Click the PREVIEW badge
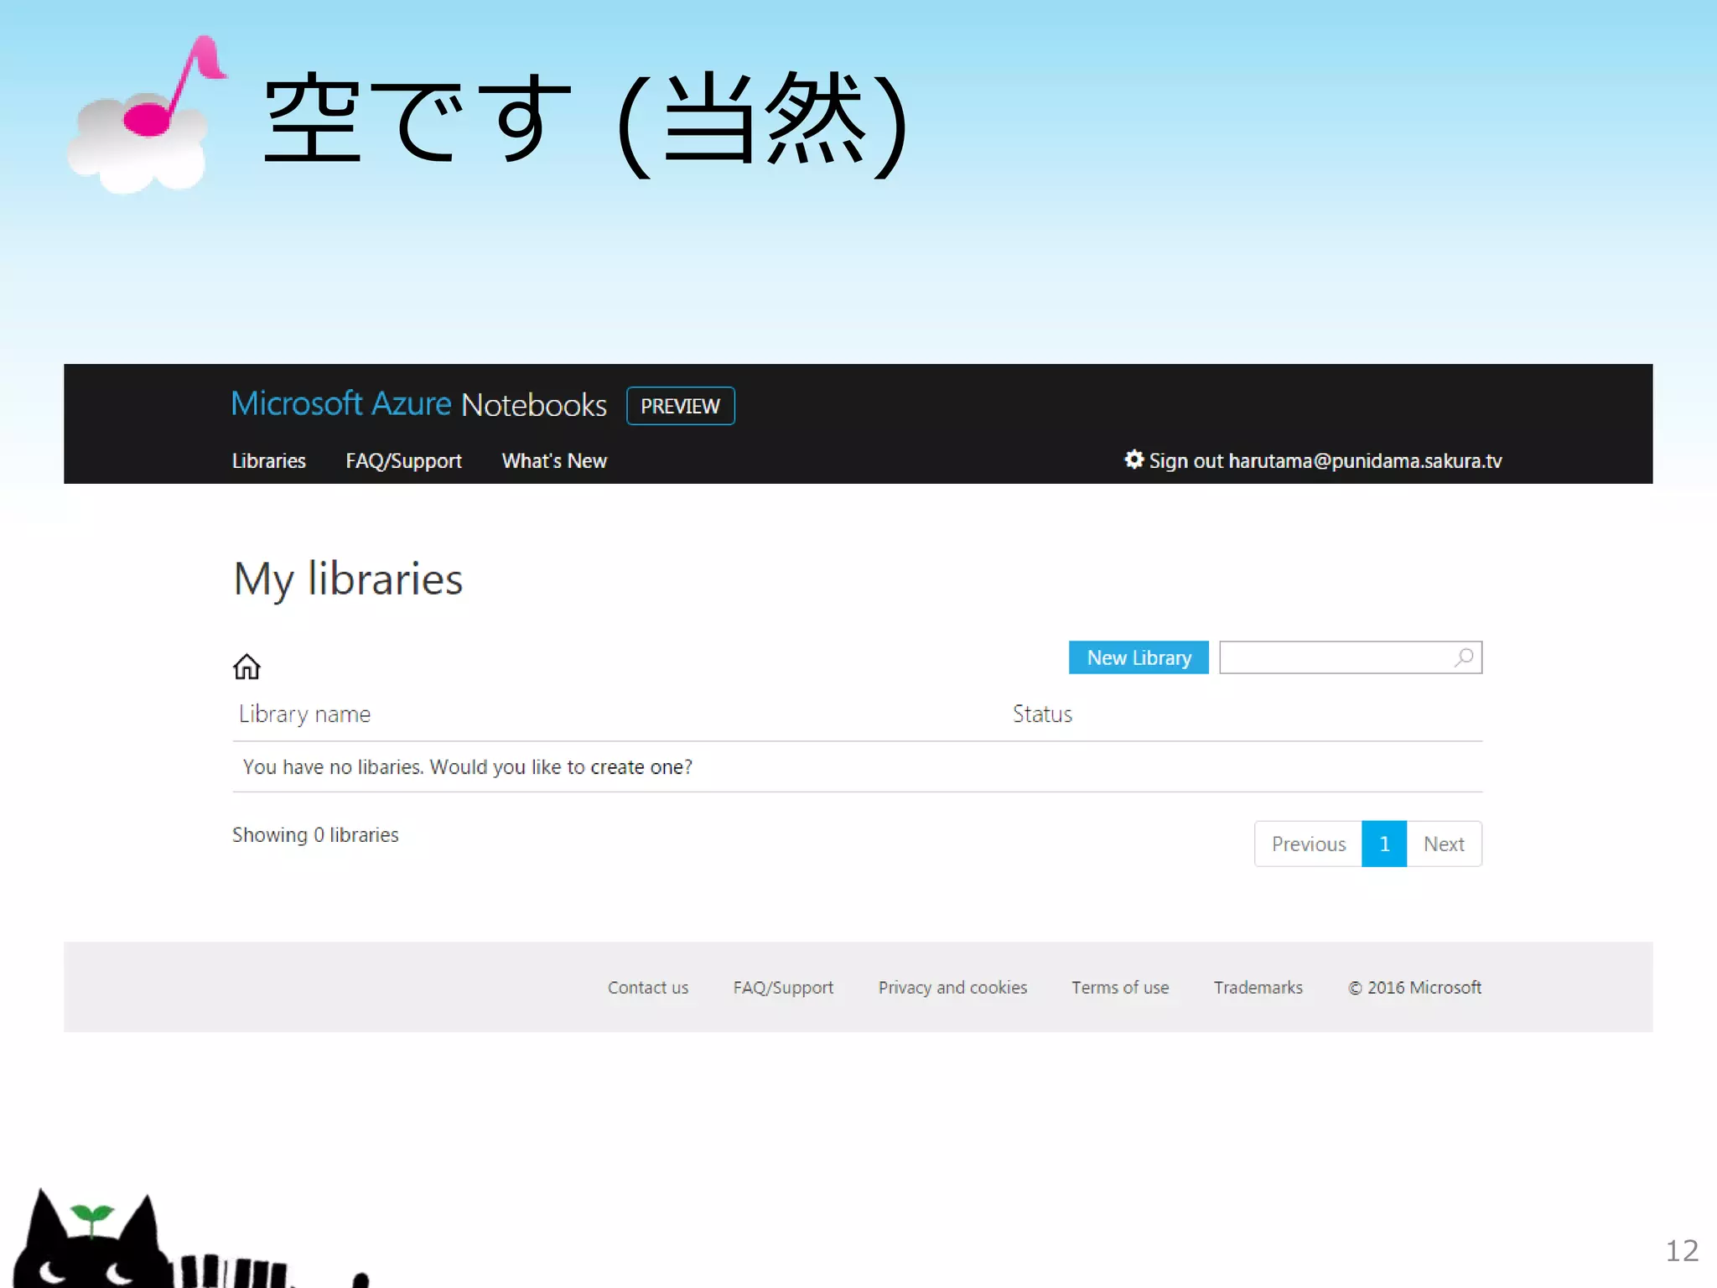Image resolution: width=1717 pixels, height=1288 pixels. 680,406
